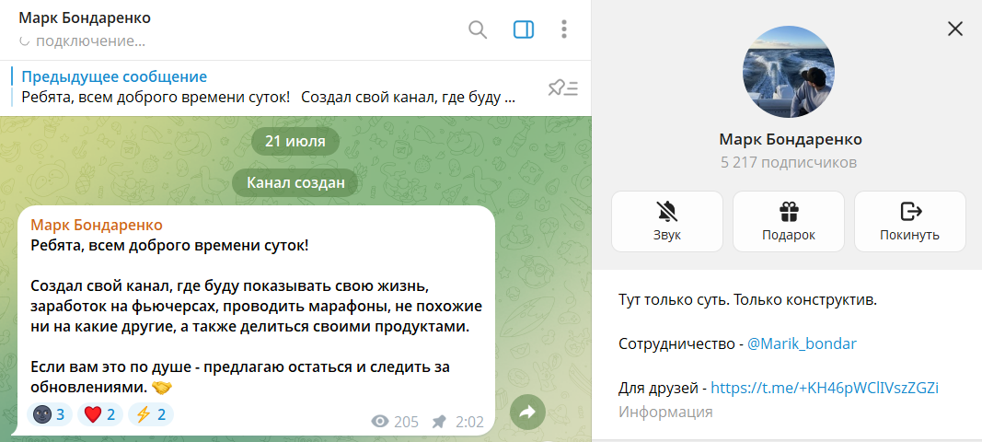Leave channel using Покинуть button
Viewport: 982px width, 442px height.
point(910,221)
